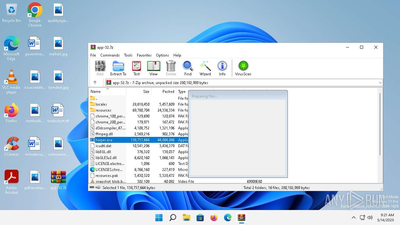Select the locales folder row

point(139,104)
